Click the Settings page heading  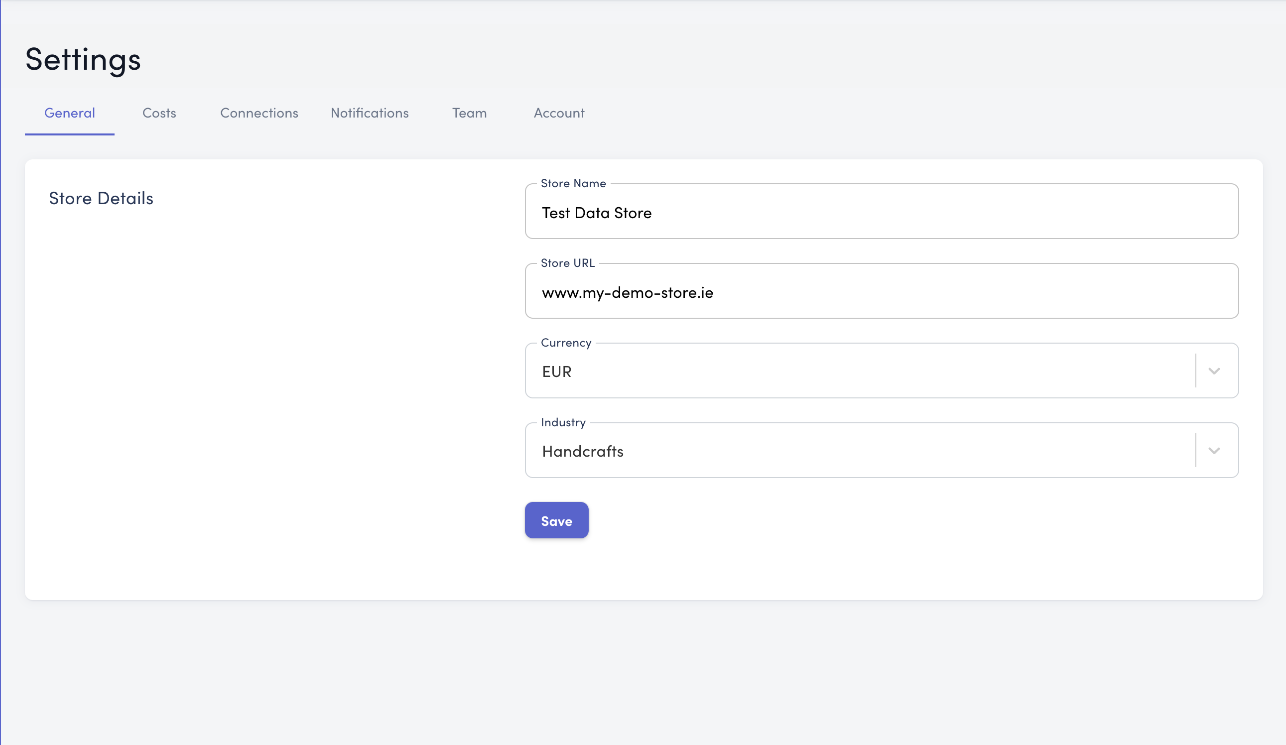click(83, 59)
